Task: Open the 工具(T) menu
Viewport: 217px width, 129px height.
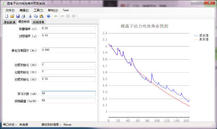Action: pos(38,10)
